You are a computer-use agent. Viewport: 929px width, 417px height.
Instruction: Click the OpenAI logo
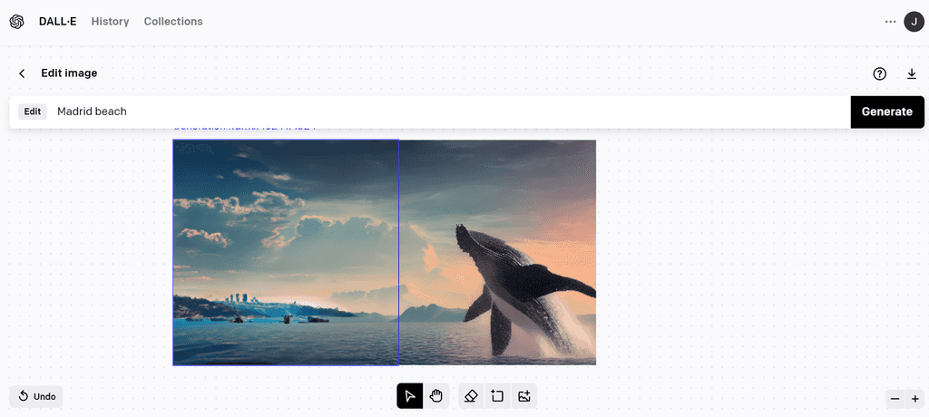[16, 22]
